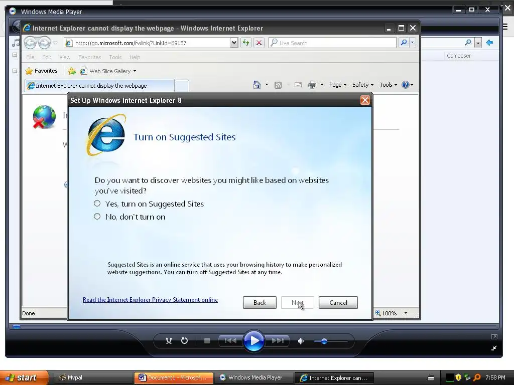Image resolution: width=514 pixels, height=385 pixels.
Task: Click the 100% zoom level indicator
Action: pyautogui.click(x=387, y=313)
